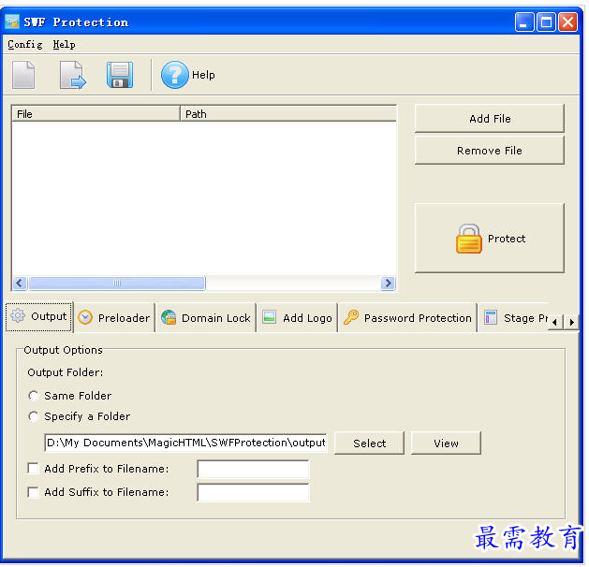Maximize the SWF Protection window
Viewport: 589px width, 567px height.
[546, 22]
